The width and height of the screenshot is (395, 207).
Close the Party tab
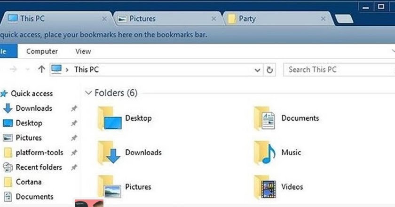coord(323,19)
